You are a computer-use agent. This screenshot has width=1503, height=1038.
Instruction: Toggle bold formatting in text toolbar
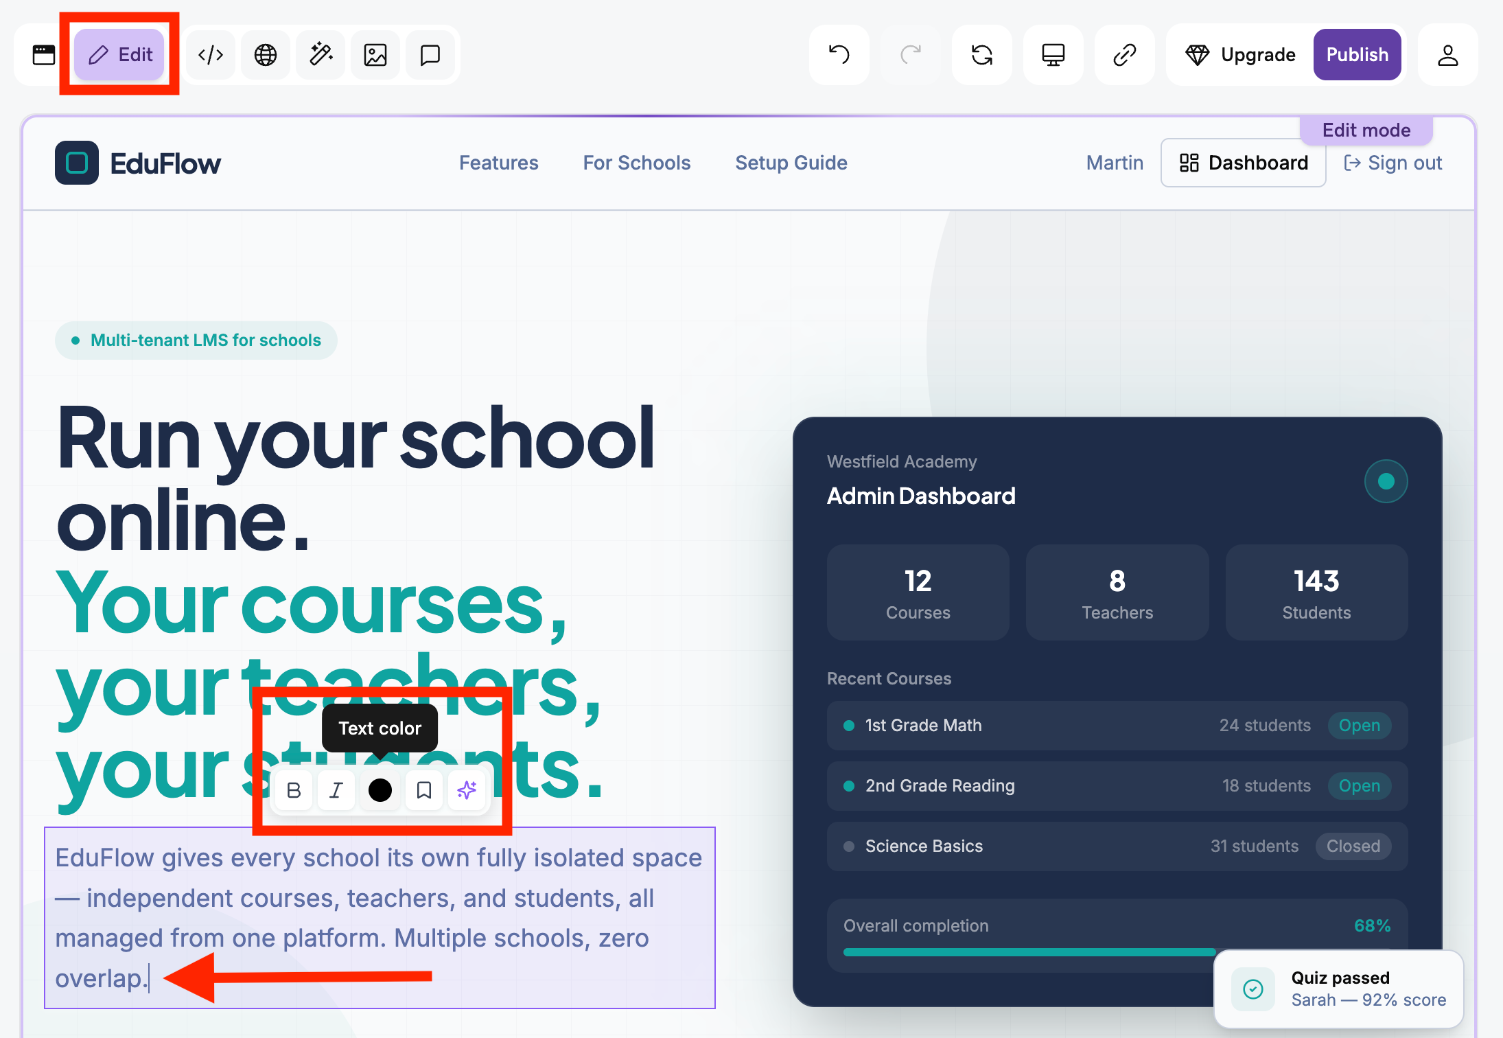[294, 790]
